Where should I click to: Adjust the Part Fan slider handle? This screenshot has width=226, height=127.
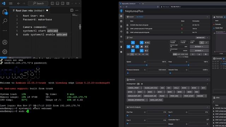click(127, 115)
